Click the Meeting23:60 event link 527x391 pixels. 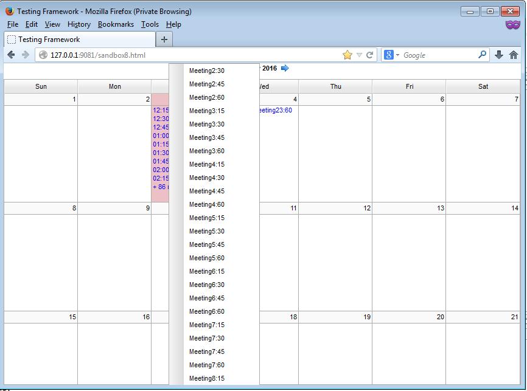coord(276,110)
